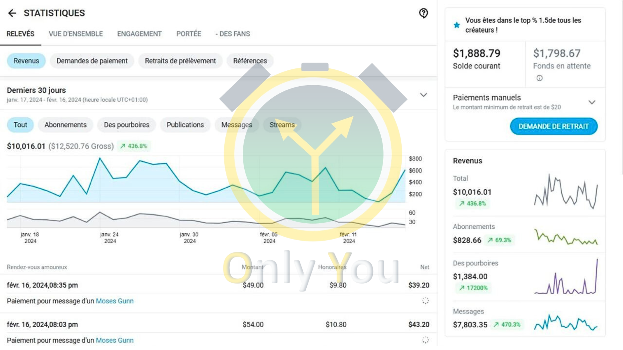Click the 17200% tips growth badge
623x350 pixels.
point(473,288)
